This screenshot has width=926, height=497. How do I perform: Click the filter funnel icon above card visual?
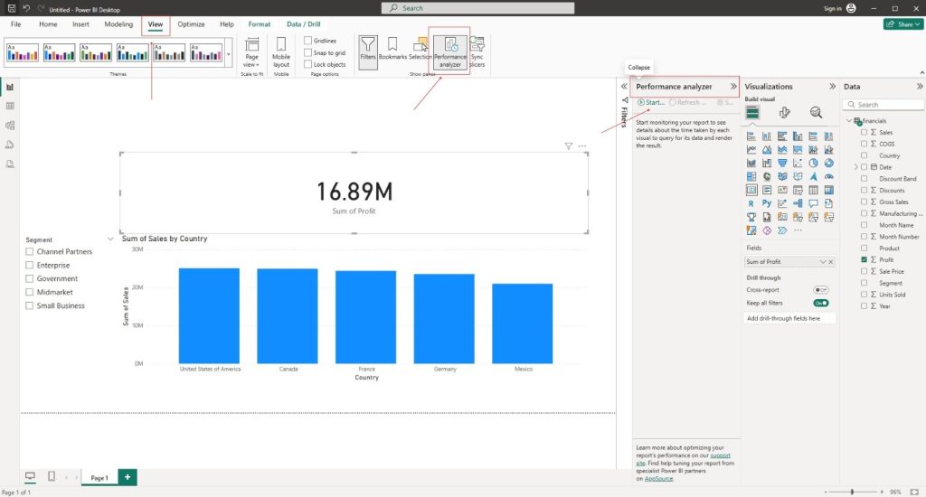pyautogui.click(x=568, y=145)
